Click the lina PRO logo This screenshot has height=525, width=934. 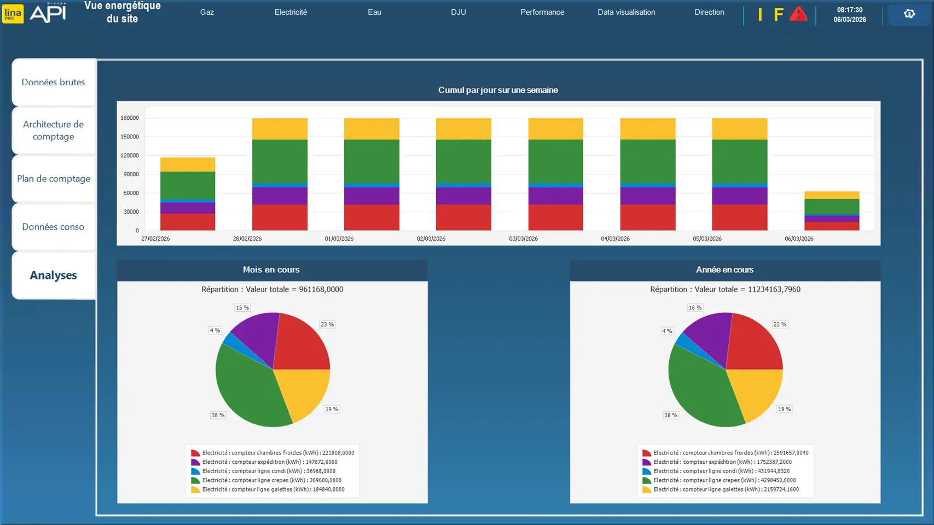[x=13, y=14]
